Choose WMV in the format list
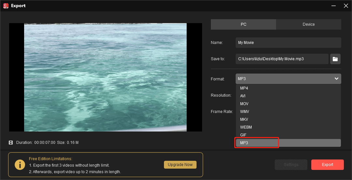The image size is (352, 180). tap(288, 112)
